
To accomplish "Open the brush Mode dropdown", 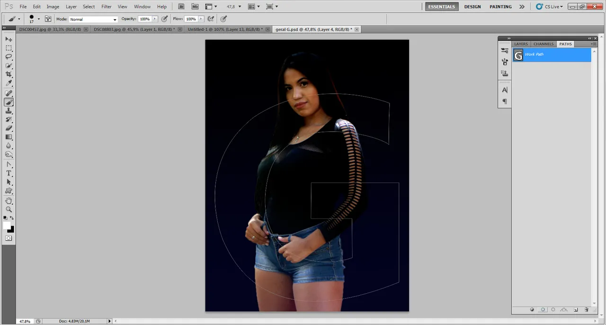I will [93, 19].
